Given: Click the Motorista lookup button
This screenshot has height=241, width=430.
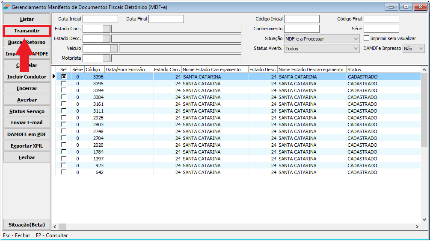Looking at the screenshot, I should click(x=107, y=58).
